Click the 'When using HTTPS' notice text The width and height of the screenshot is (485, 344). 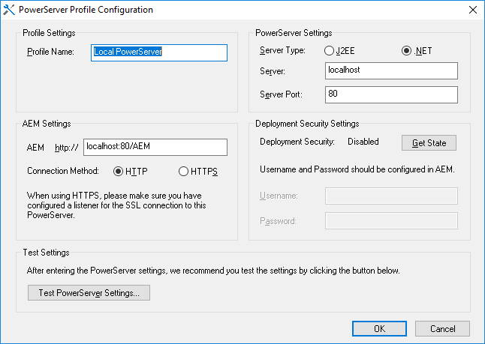pyautogui.click(x=116, y=205)
